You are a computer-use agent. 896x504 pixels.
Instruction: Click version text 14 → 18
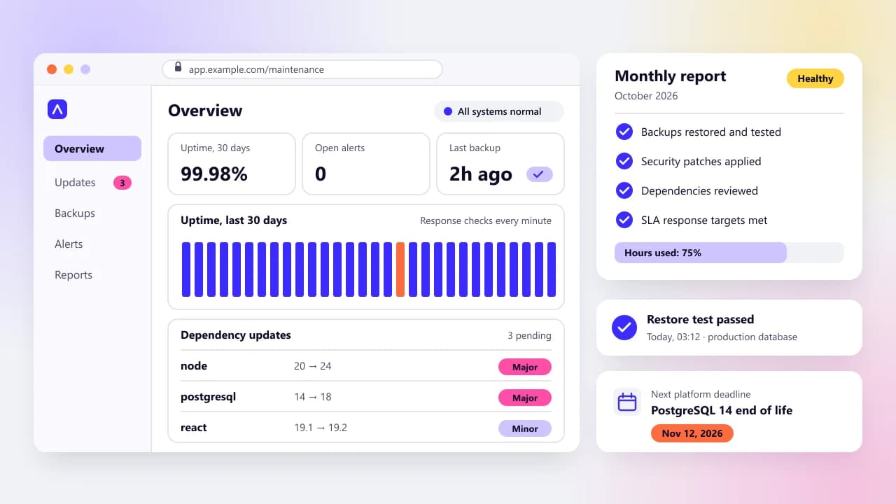click(313, 397)
